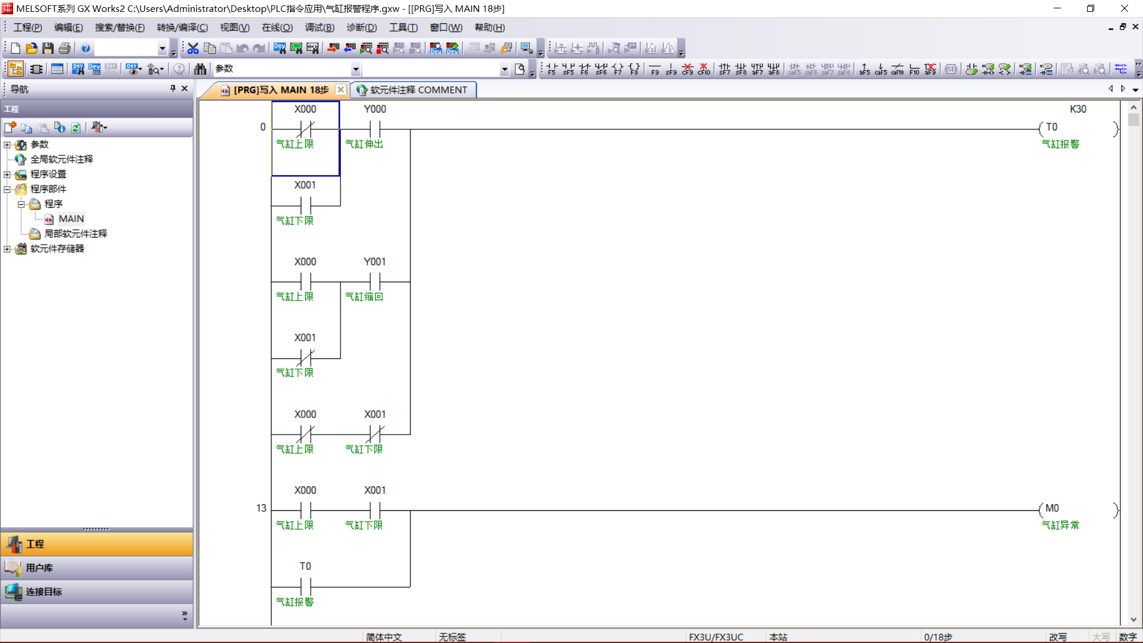The width and height of the screenshot is (1143, 643).
Task: Insert a coil (F7)
Action: 618,69
